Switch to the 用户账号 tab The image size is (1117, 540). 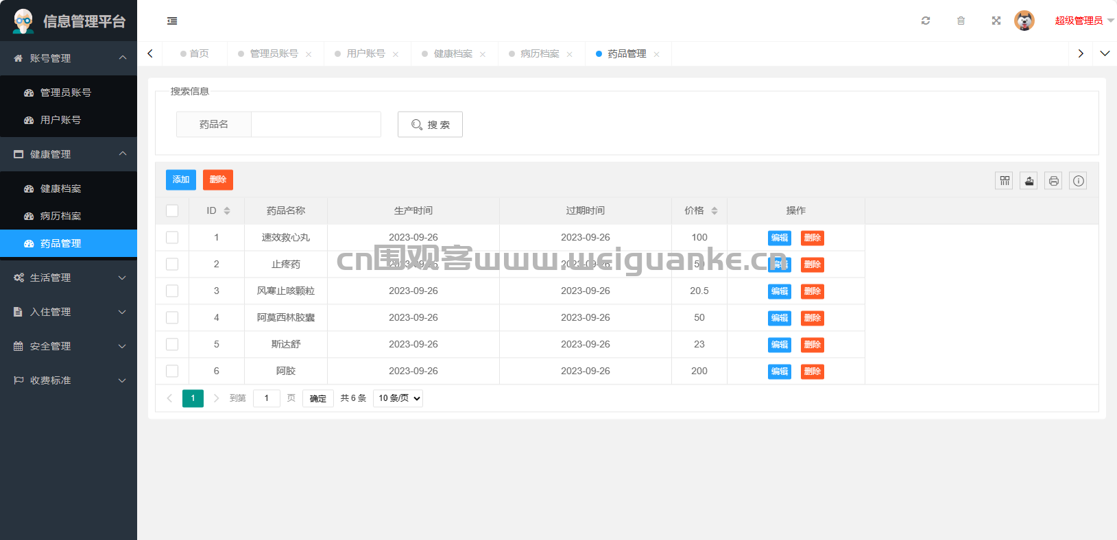pos(365,53)
